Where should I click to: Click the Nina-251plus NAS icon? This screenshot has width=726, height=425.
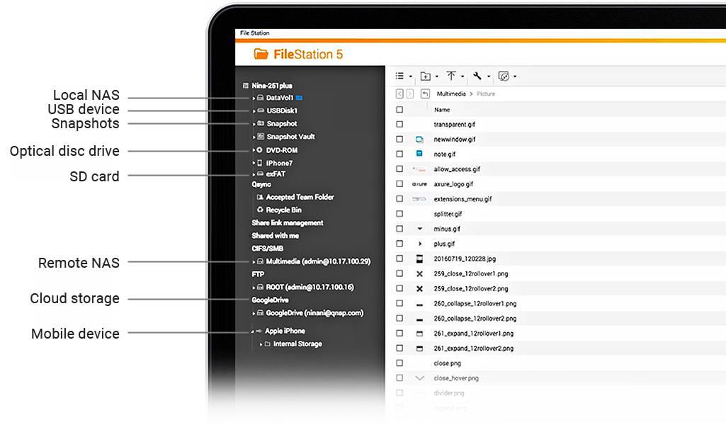(246, 86)
